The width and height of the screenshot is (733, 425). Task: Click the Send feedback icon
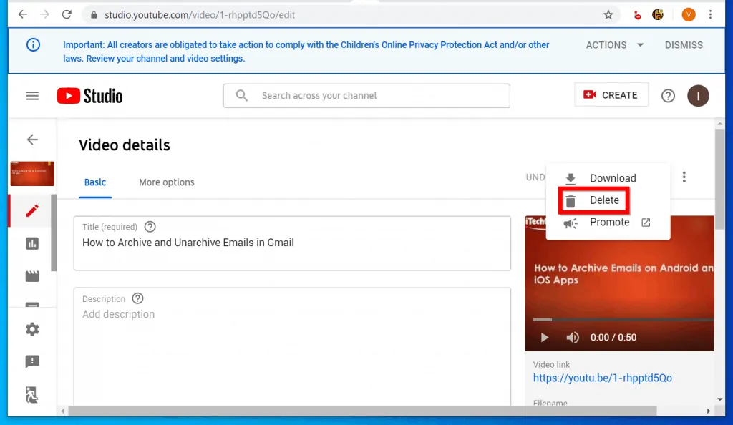pos(32,362)
